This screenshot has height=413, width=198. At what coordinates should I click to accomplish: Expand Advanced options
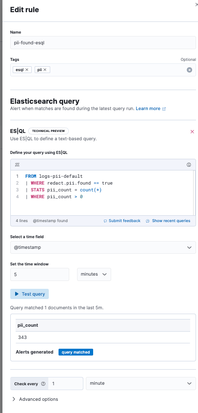point(35,399)
